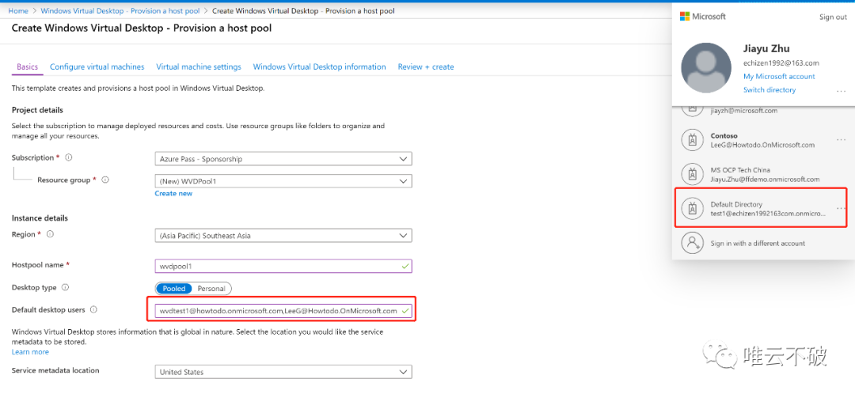The image size is (855, 394).
Task: Open the Resource group dropdown
Action: point(283,181)
